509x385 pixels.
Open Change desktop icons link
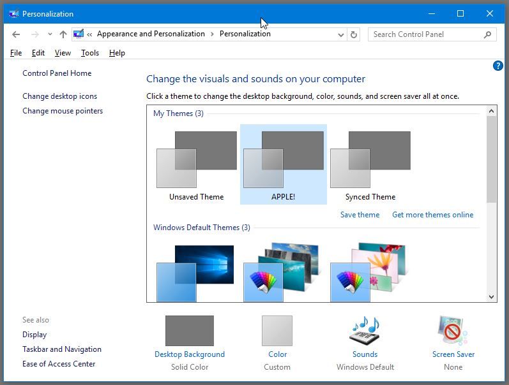pyautogui.click(x=59, y=96)
